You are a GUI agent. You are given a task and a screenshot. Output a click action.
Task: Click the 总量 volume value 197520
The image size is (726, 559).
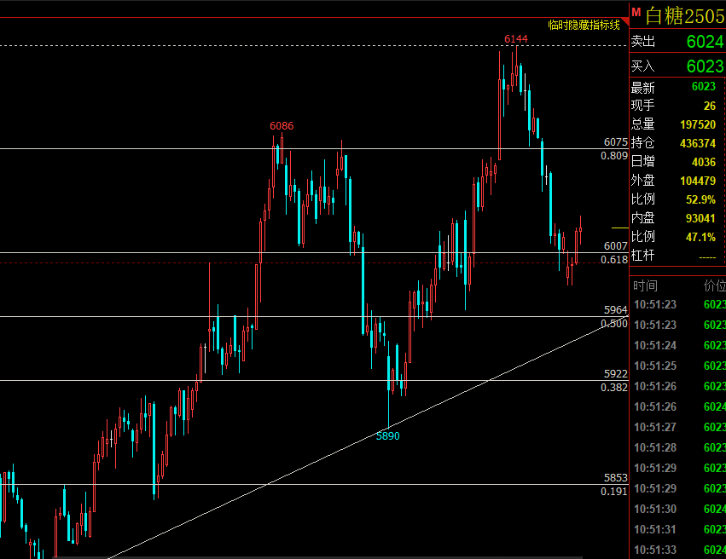pos(697,124)
